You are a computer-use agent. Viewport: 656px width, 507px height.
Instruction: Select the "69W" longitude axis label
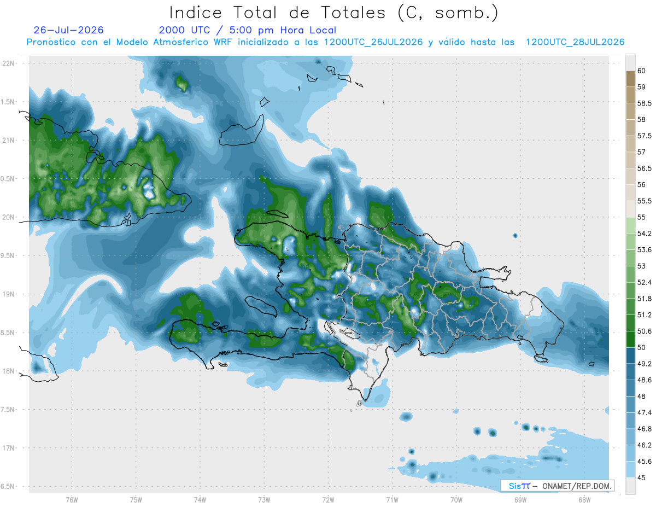(x=520, y=499)
